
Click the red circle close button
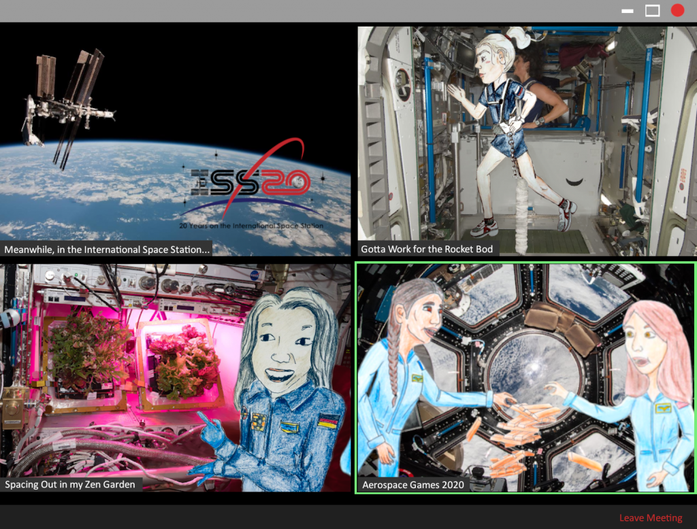[677, 10]
